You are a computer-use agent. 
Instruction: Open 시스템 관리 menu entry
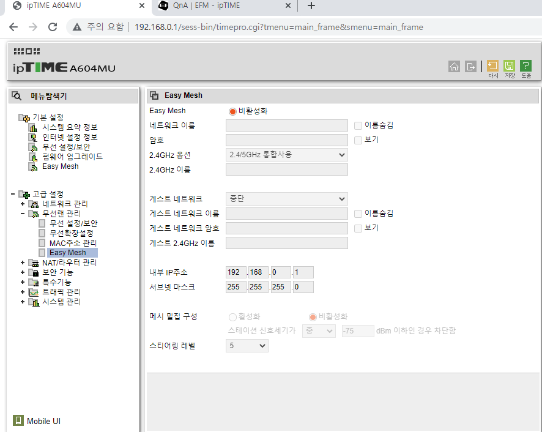[61, 302]
